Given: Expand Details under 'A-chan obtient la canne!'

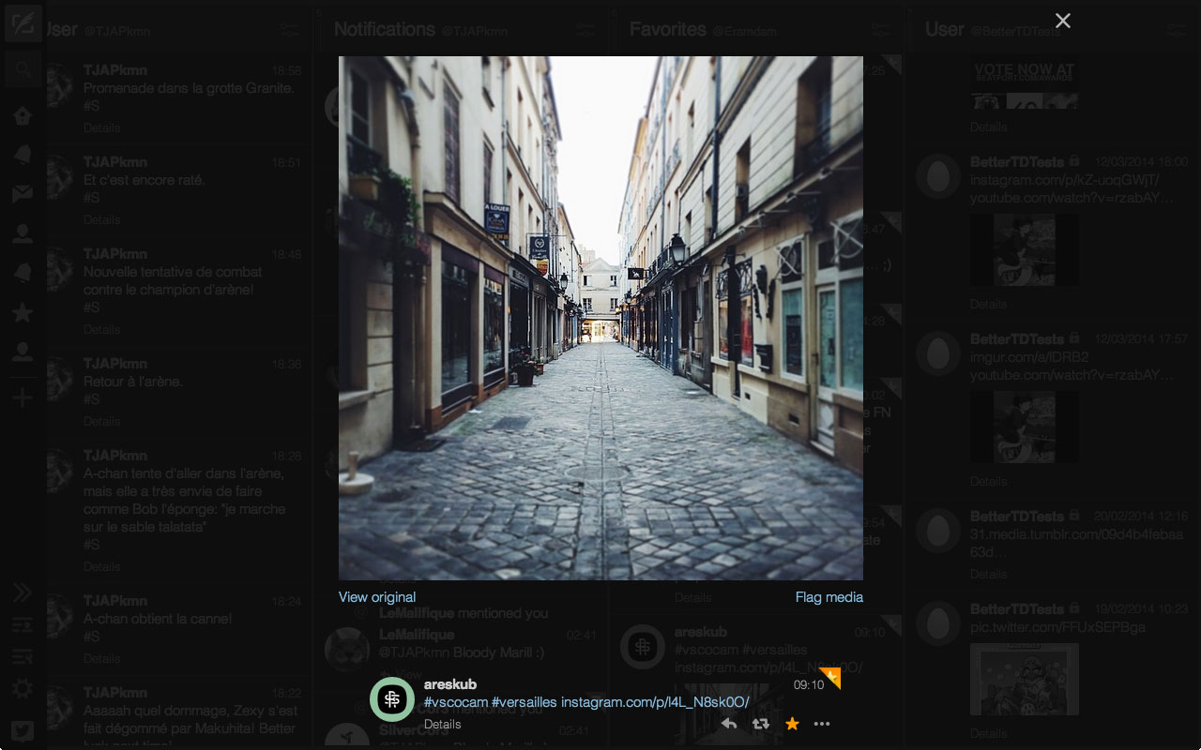Looking at the screenshot, I should (x=102, y=658).
